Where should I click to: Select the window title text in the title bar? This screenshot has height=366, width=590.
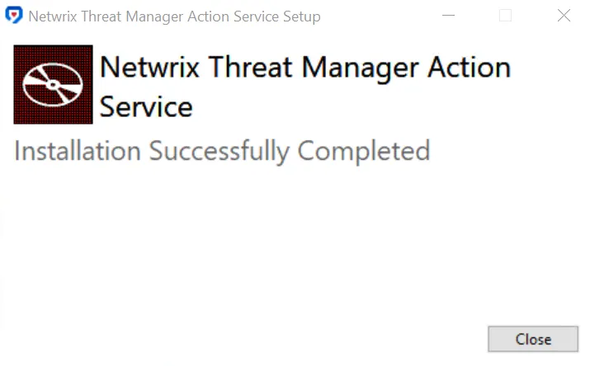(x=175, y=16)
